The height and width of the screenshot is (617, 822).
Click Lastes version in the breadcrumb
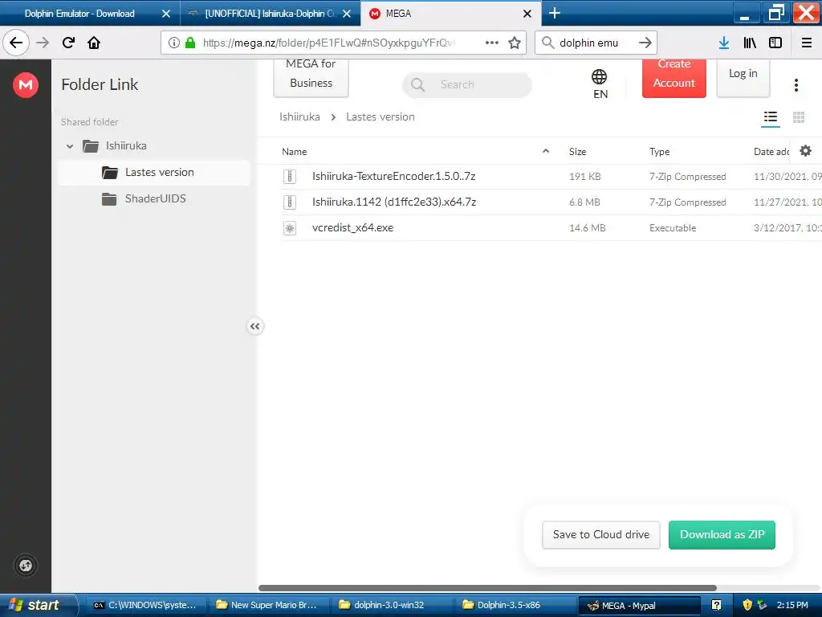380,117
